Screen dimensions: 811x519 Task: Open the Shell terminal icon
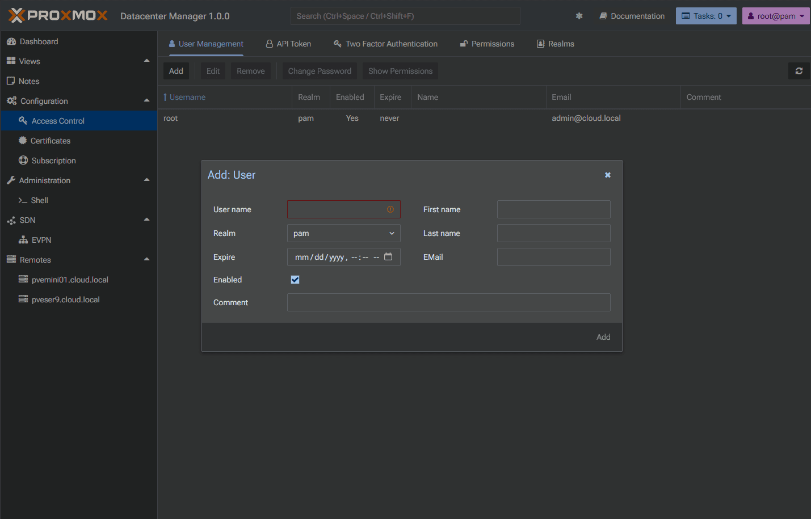tap(23, 200)
